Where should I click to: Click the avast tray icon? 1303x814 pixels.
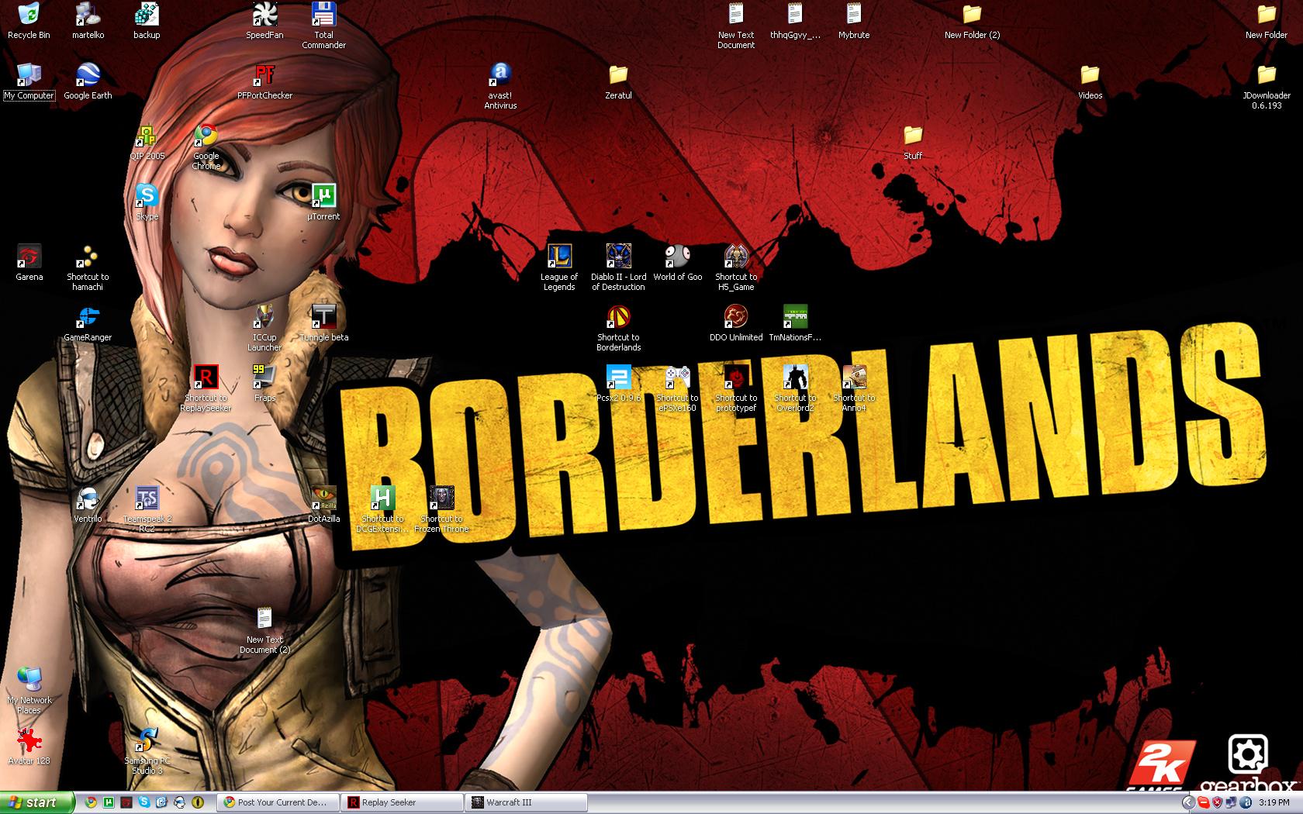tap(1246, 802)
